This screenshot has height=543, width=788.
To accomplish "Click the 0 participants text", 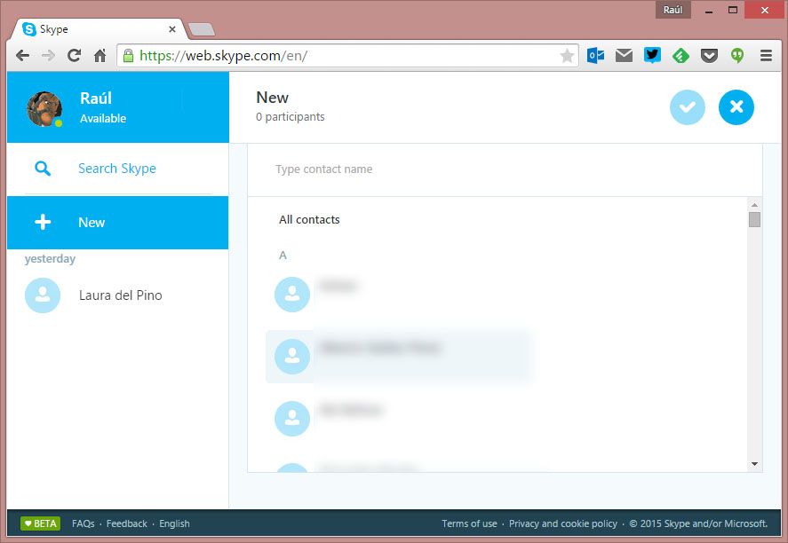I will click(290, 117).
